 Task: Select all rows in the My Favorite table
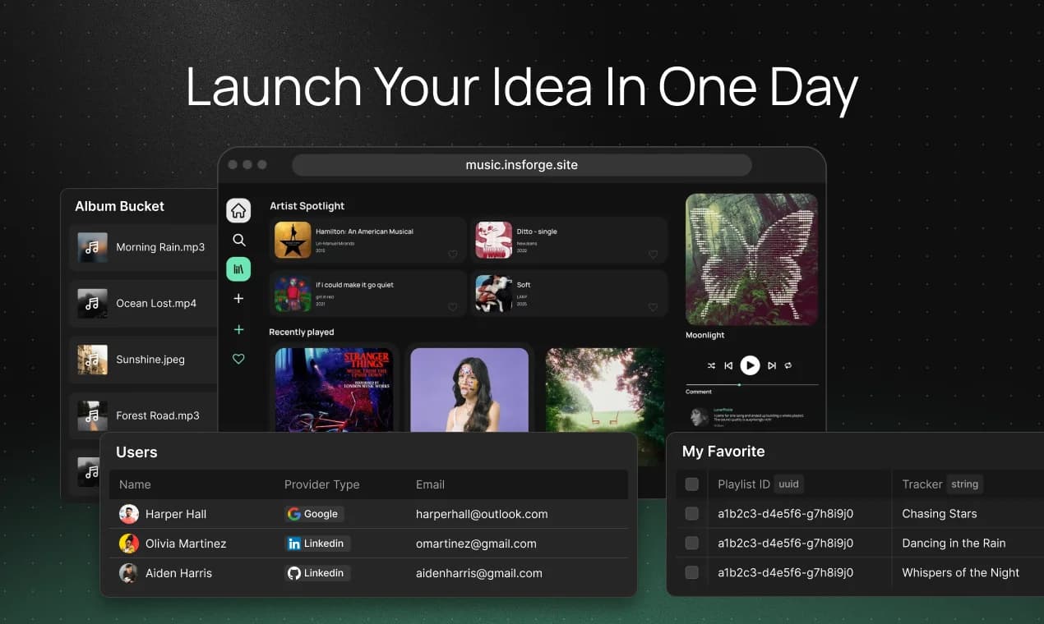691,484
